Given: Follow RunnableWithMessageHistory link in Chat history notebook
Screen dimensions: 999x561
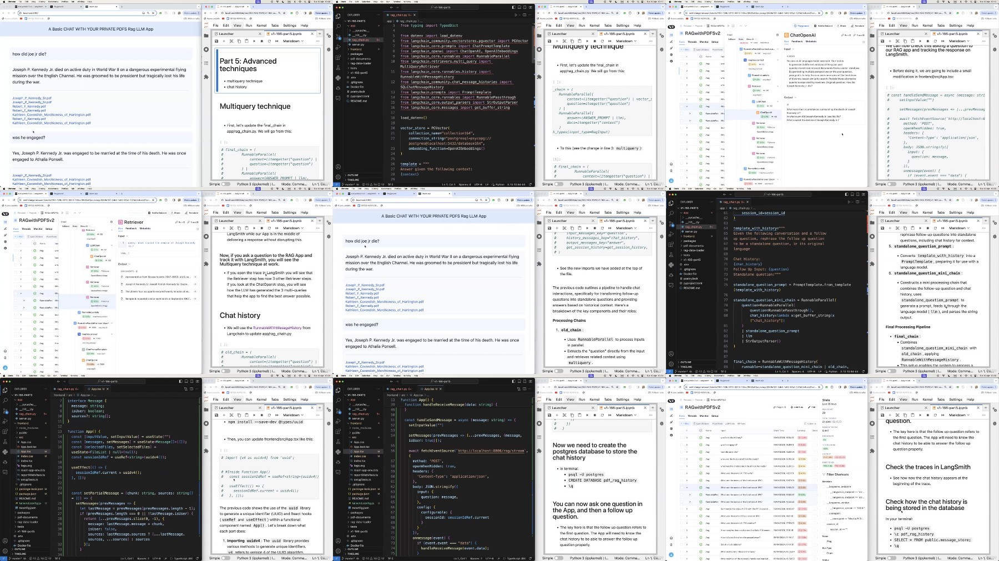Looking at the screenshot, I should (277, 328).
